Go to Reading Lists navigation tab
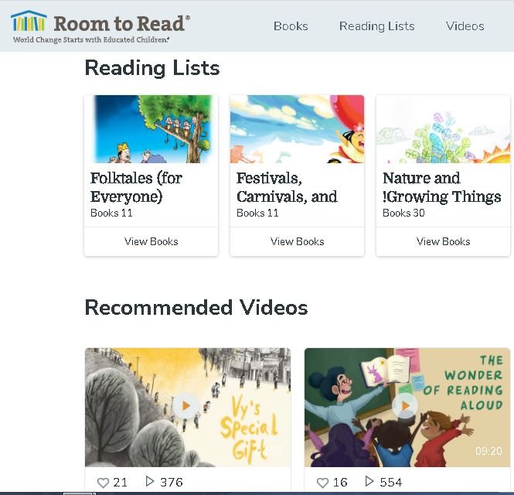Screen dimensions: 514x495 pos(376,26)
